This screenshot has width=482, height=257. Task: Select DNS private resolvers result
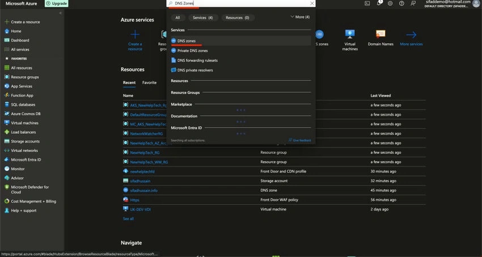[240, 70]
